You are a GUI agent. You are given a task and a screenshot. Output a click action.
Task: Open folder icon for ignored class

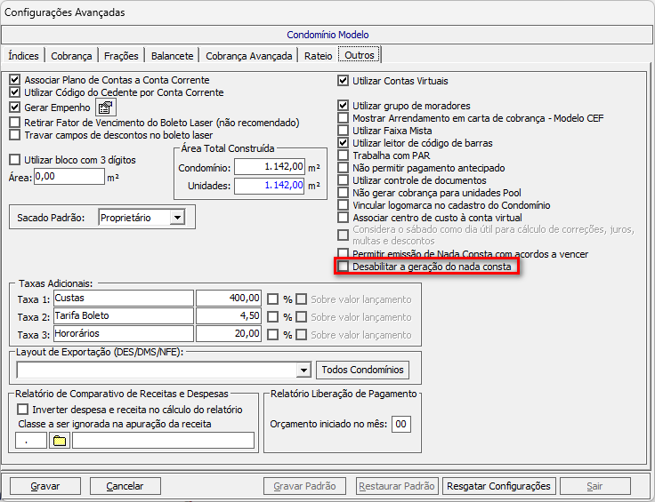[x=60, y=441]
